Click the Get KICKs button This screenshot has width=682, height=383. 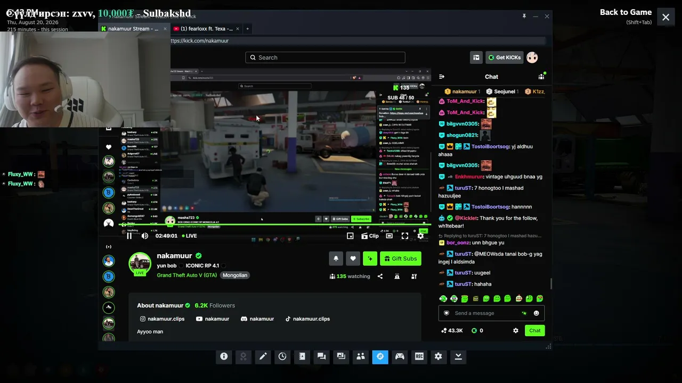tap(504, 57)
